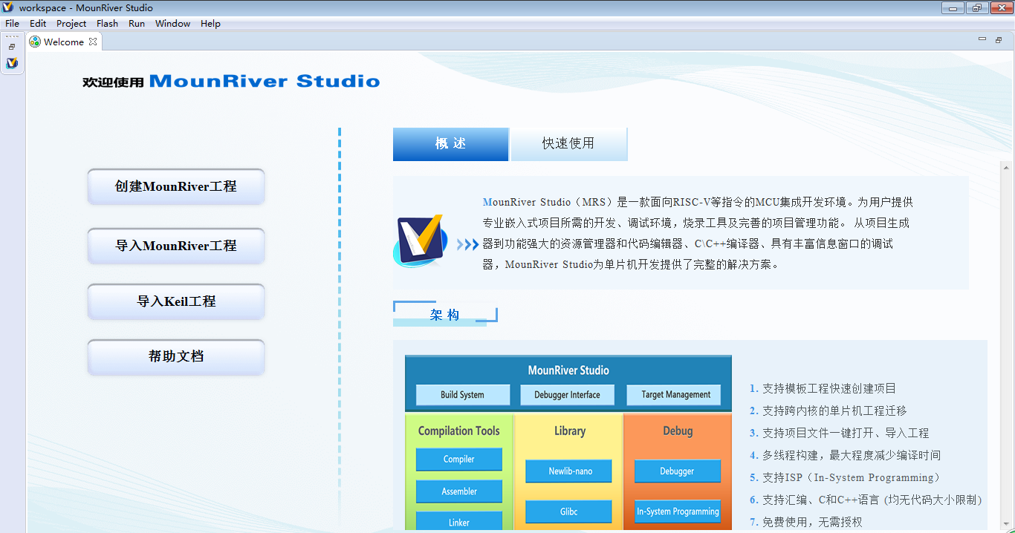
Task: Click the In-System Programming block
Action: coord(677,511)
